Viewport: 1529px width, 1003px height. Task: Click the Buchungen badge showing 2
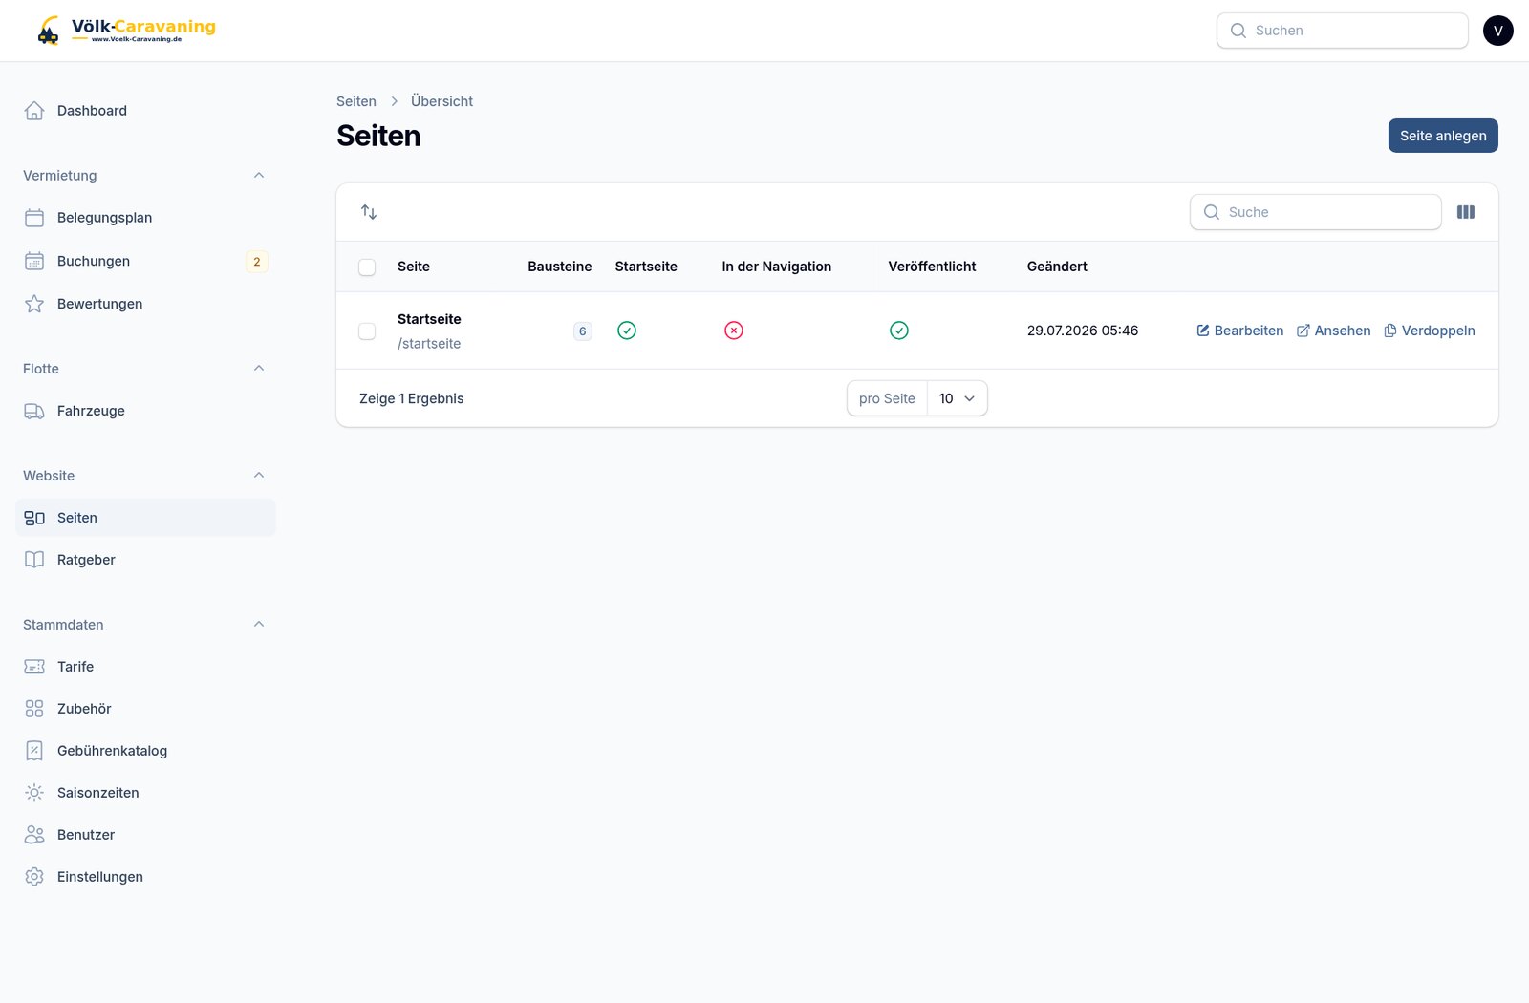257,262
